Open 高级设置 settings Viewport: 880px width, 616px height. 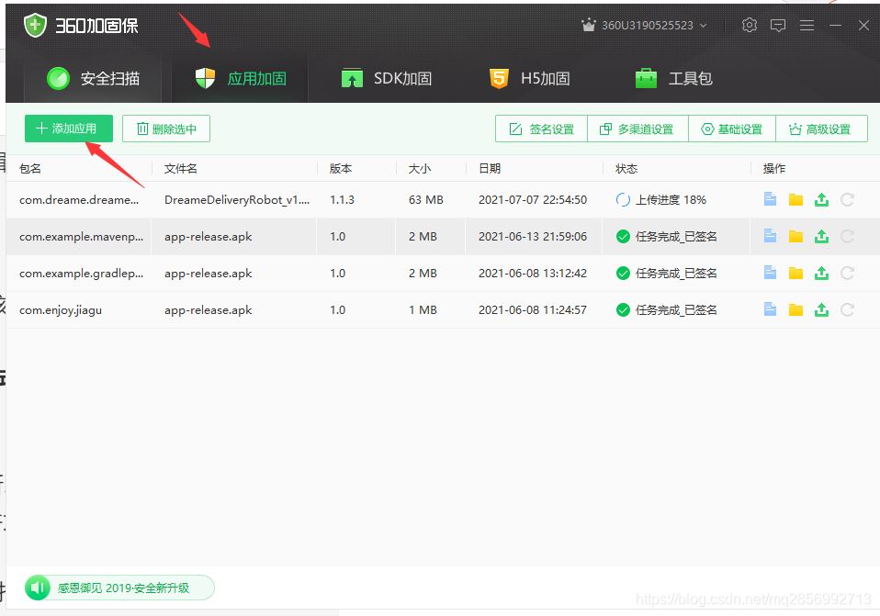[821, 129]
